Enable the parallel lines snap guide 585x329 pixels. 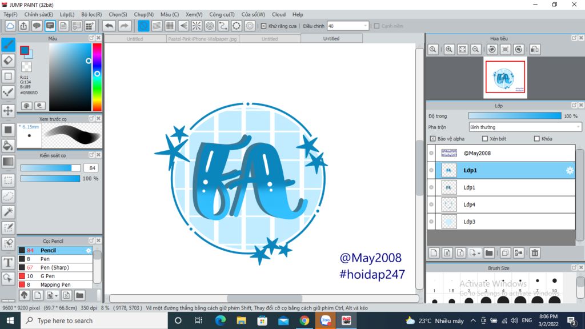157,26
